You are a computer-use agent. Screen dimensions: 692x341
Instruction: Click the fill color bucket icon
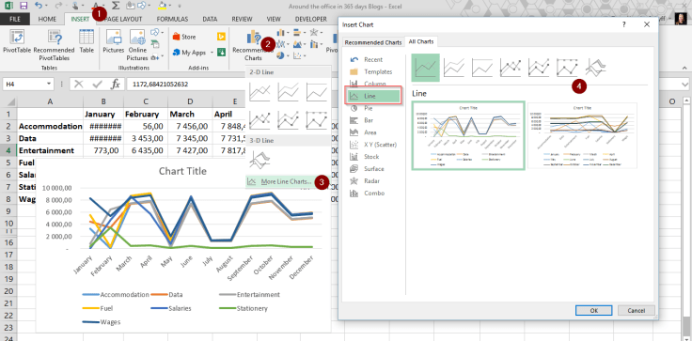[162, 7]
